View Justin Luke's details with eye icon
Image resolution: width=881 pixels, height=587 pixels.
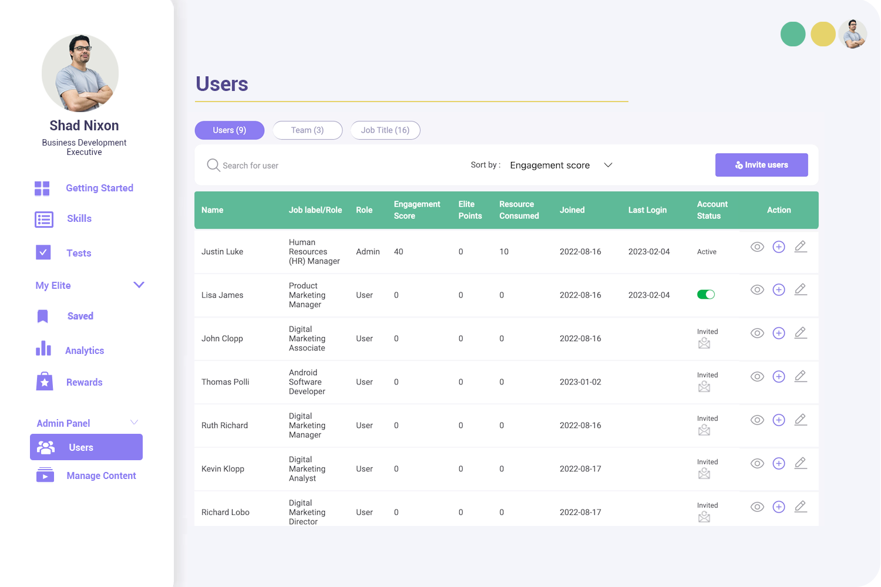tap(757, 247)
